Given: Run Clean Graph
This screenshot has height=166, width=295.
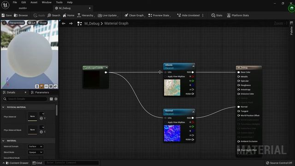Looking at the screenshot, I should [134, 15].
